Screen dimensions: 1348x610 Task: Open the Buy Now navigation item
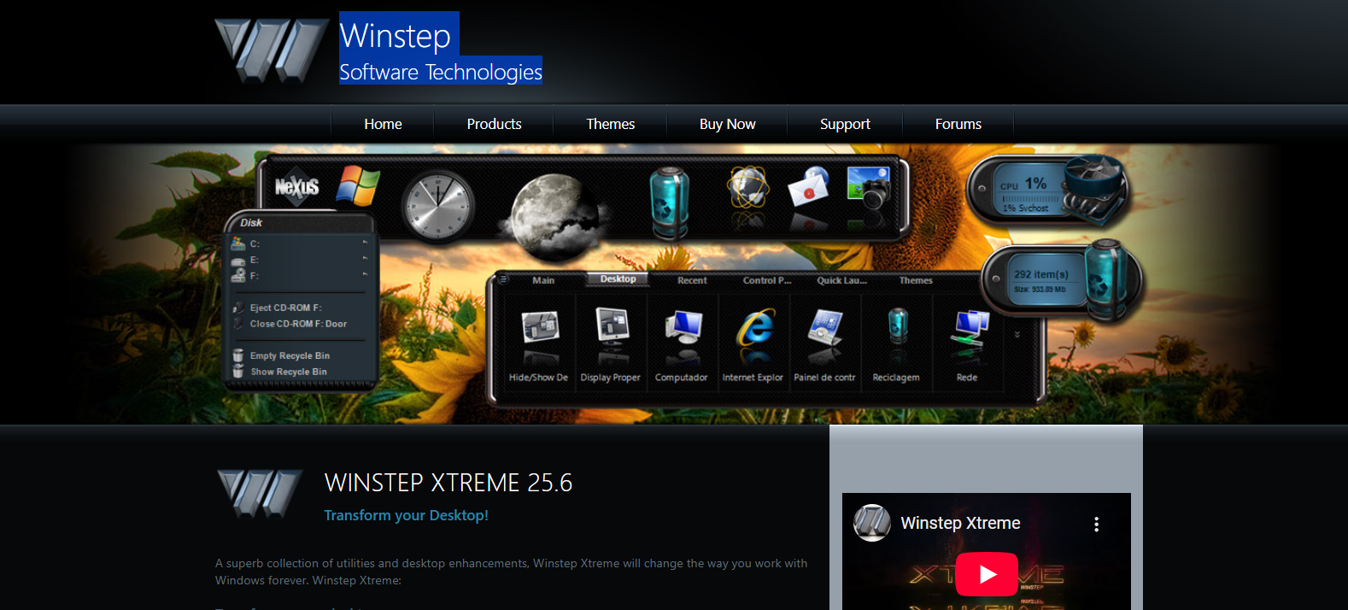pyautogui.click(x=727, y=124)
